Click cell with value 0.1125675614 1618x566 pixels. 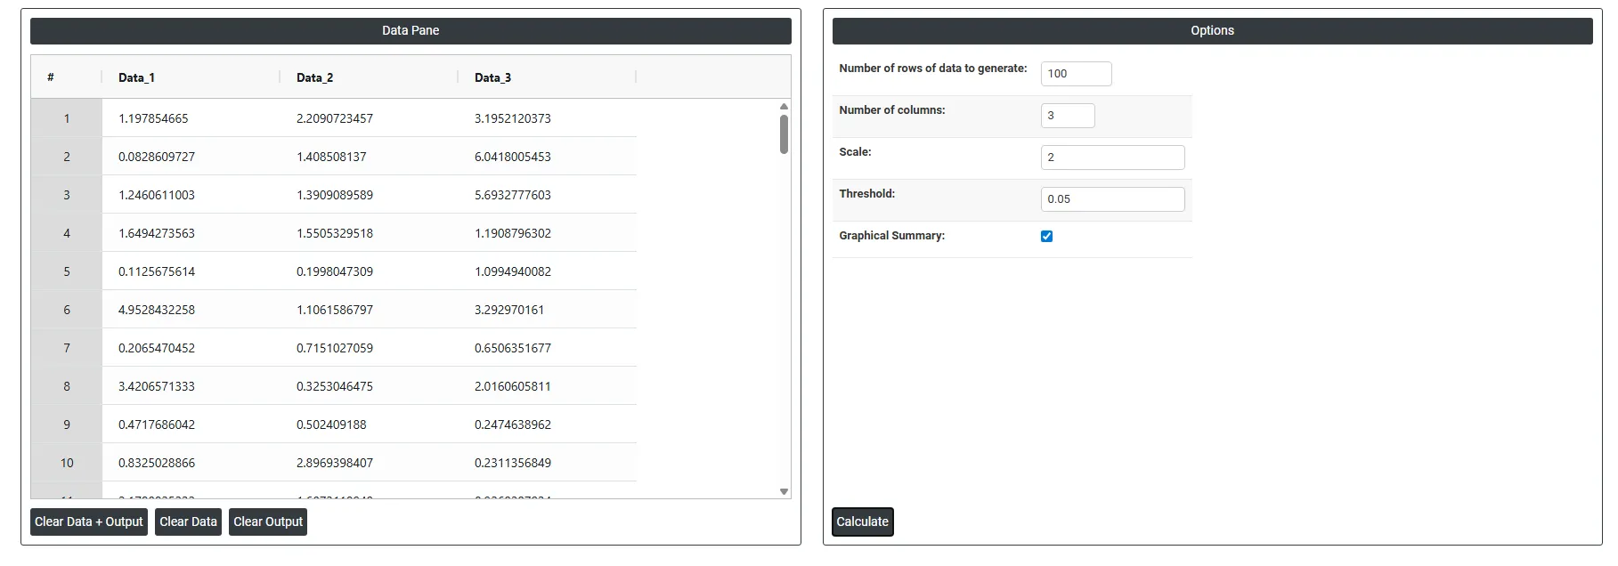191,271
